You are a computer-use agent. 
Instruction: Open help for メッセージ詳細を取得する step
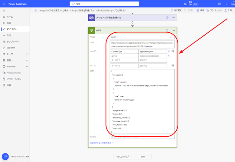pyautogui.click(x=167, y=18)
